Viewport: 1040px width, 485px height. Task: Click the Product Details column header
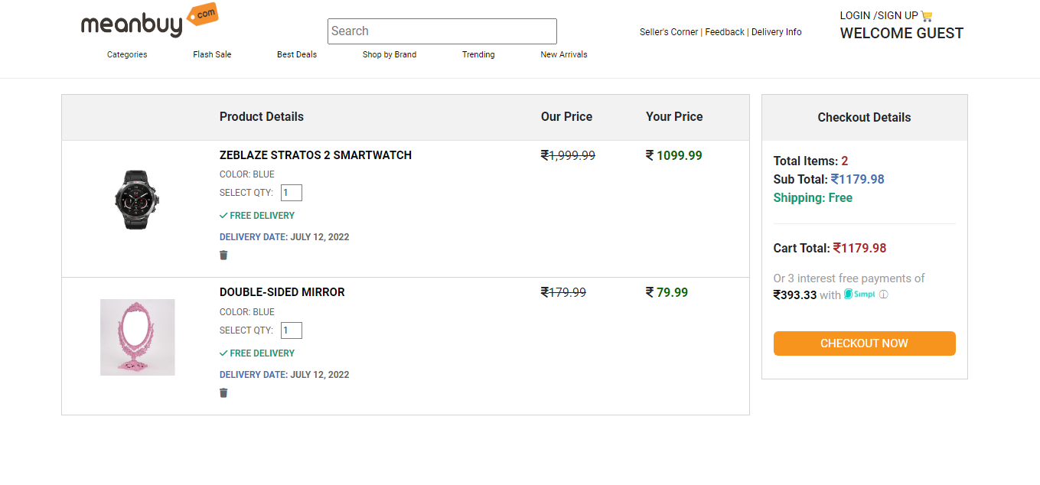pos(262,116)
